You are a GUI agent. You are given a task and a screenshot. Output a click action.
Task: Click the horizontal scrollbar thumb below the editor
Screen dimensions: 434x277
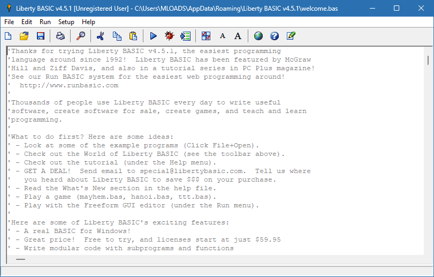point(20,259)
